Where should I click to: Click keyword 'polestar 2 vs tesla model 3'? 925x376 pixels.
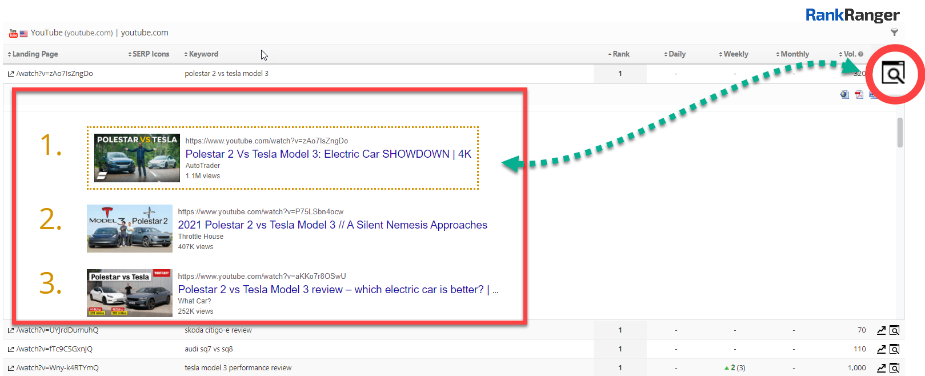(x=226, y=74)
